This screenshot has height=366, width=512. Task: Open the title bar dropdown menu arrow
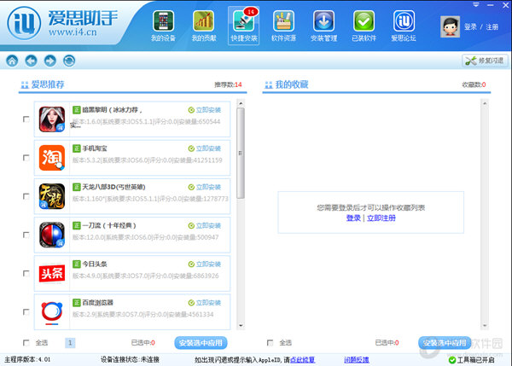(x=476, y=4)
